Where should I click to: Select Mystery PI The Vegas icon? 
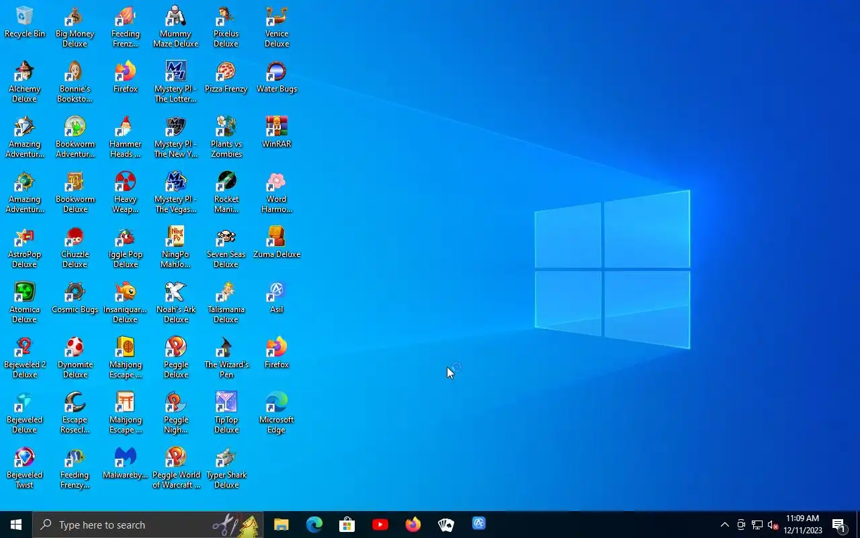click(x=176, y=192)
